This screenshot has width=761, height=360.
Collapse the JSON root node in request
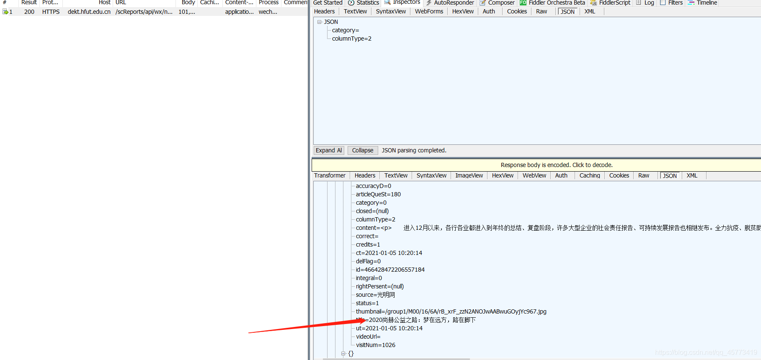[320, 22]
